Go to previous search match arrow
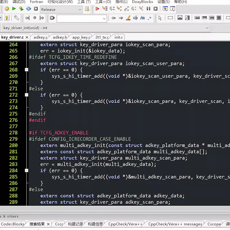 click(x=113, y=18)
